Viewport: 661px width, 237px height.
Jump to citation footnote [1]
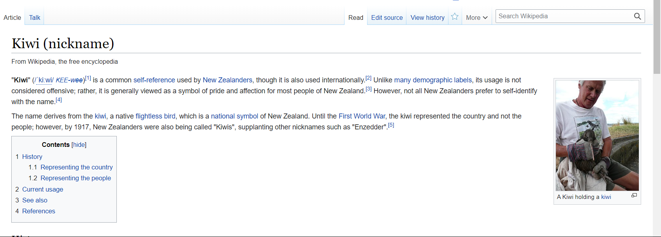[88, 78]
